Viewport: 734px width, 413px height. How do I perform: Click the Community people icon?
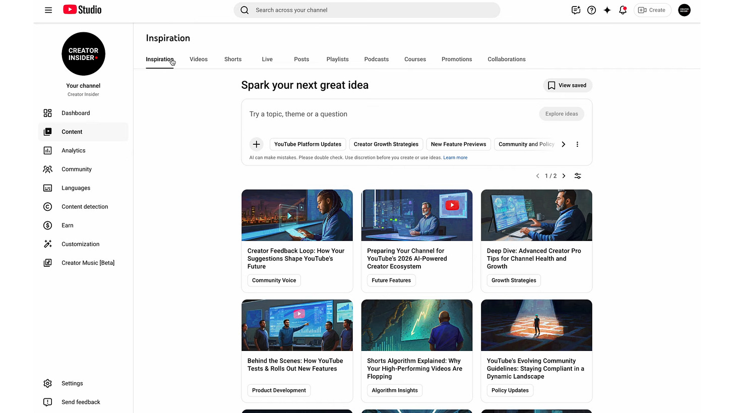47,169
